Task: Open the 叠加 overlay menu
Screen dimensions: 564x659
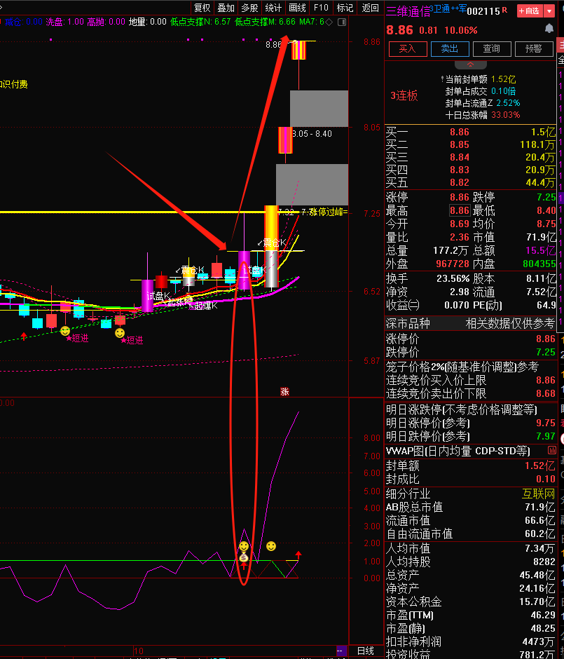Action: [x=226, y=8]
